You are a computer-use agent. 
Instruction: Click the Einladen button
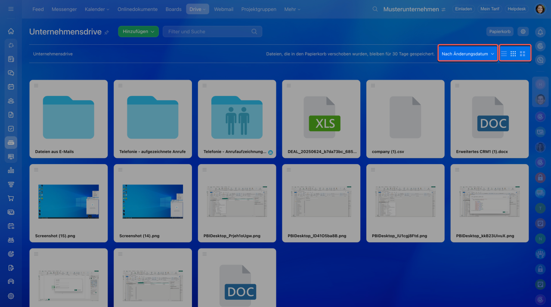[464, 9]
